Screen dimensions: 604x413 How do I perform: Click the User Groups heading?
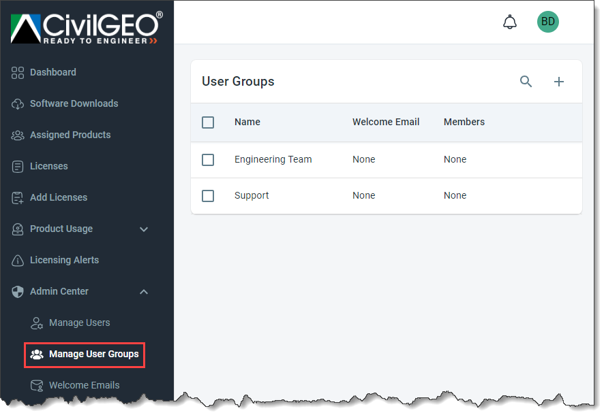(238, 82)
